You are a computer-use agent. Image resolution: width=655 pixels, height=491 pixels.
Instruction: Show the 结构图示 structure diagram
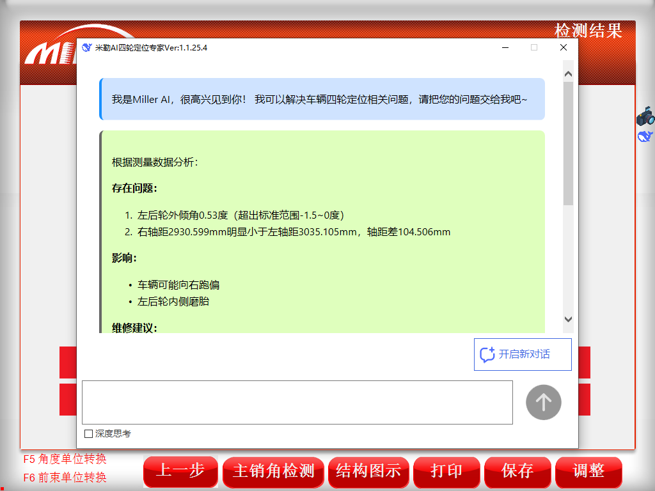pyautogui.click(x=368, y=472)
